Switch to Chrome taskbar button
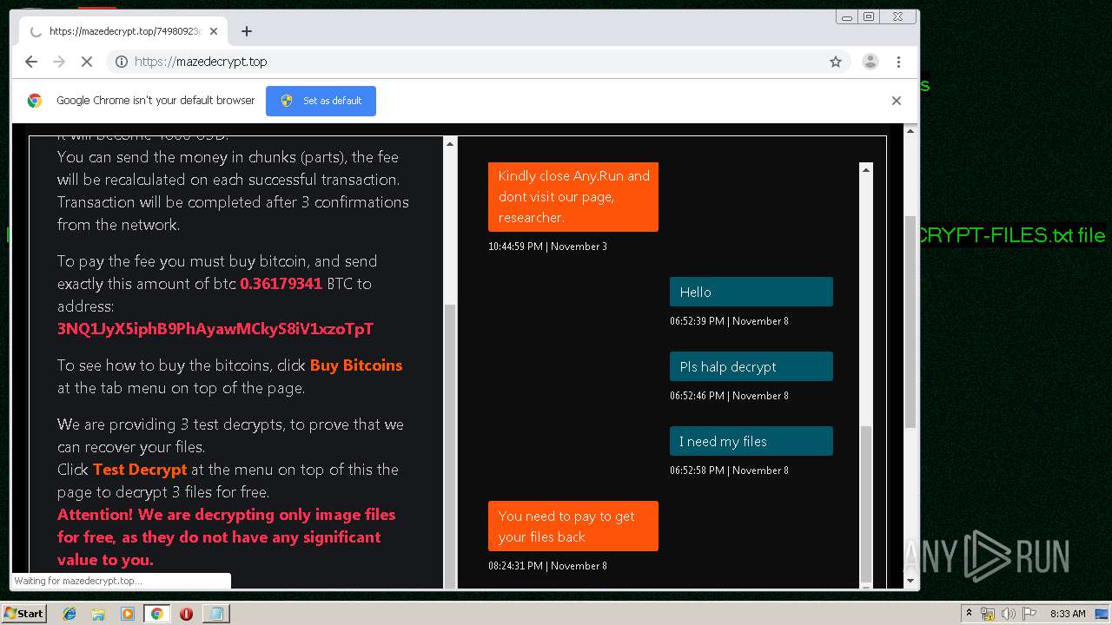 point(156,614)
